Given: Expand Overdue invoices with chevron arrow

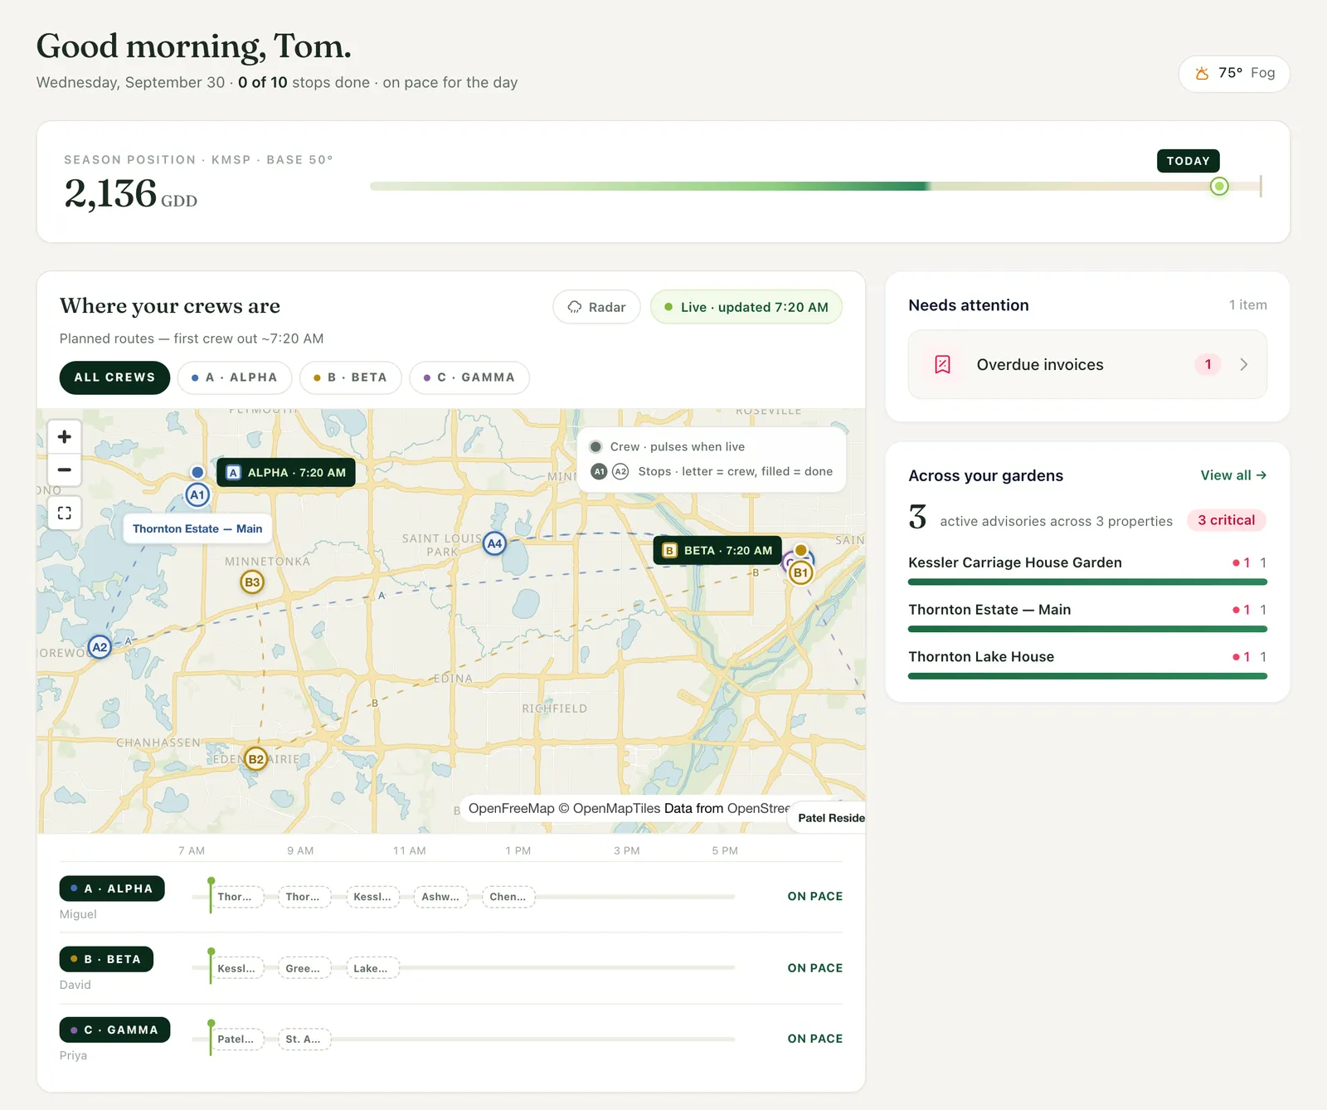Looking at the screenshot, I should [x=1243, y=364].
